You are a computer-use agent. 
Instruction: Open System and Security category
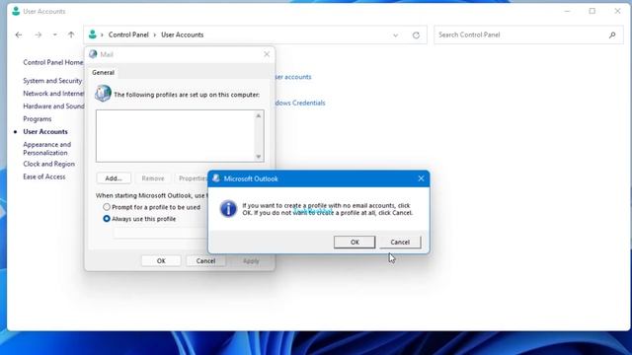[52, 81]
